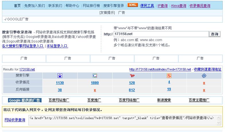231x132 pixels.
Task: Open 百度网站推广 ad link
Action: point(59,100)
